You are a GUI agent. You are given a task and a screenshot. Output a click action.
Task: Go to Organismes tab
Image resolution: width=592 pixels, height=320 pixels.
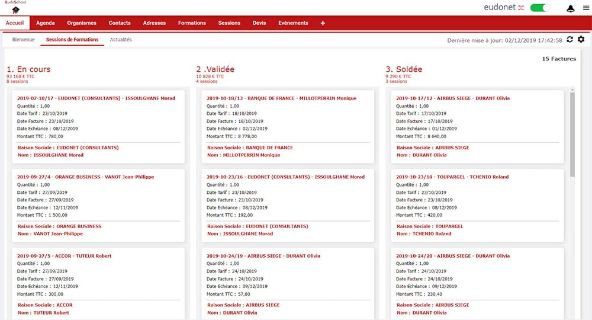(82, 23)
